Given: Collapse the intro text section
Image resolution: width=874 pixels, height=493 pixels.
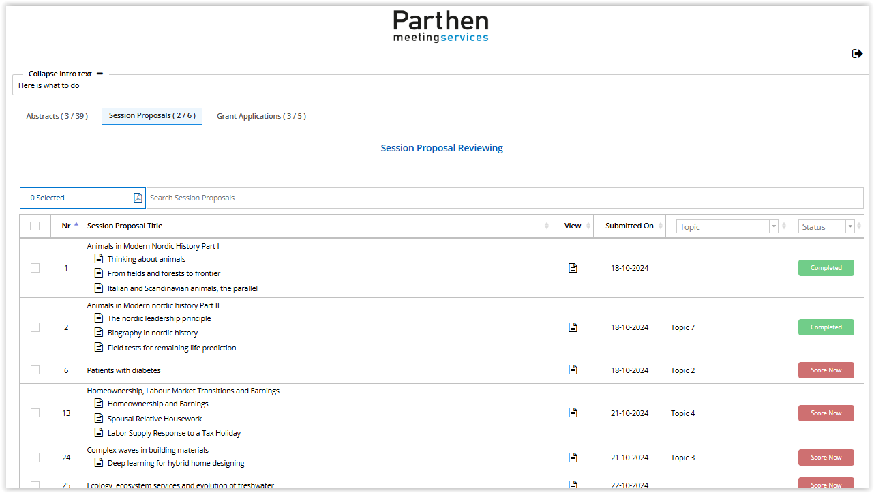Looking at the screenshot, I should coord(100,74).
